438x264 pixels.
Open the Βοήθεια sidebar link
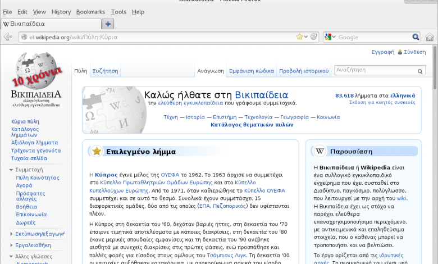tap(26, 207)
